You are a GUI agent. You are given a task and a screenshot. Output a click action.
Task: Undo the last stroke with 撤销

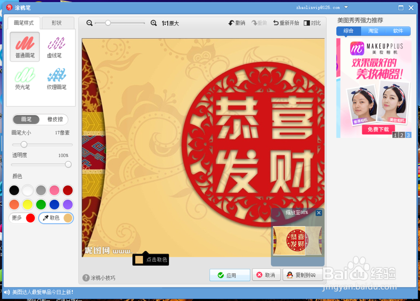(x=236, y=23)
